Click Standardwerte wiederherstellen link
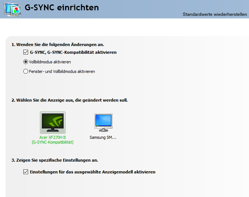This screenshot has width=249, height=197. [x=215, y=14]
